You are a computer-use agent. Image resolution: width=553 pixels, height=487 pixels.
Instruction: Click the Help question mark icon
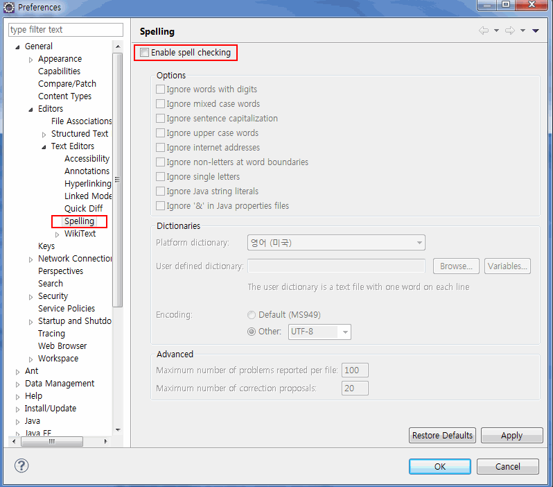click(21, 465)
